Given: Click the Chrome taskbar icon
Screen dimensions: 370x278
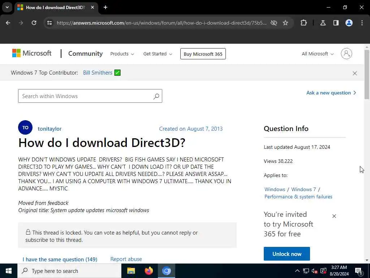Looking at the screenshot, I should click(x=166, y=271).
